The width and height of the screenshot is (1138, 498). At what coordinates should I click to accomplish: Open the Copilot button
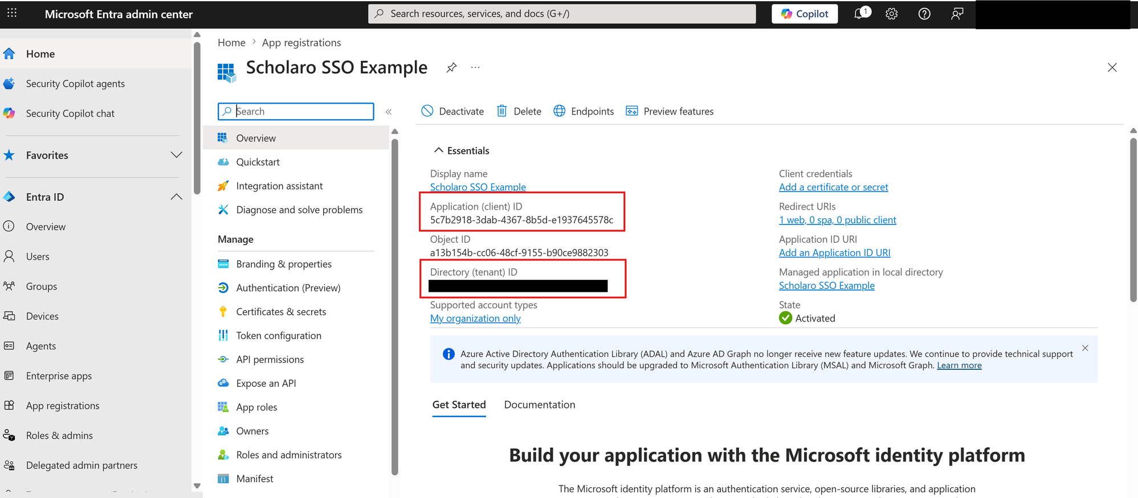(805, 14)
